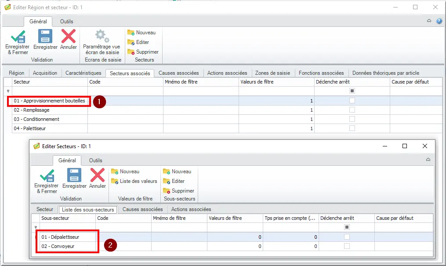
Task: Toggle the Déclenche arrêt filter checkbox in the sectors grid
Action: tap(352, 91)
